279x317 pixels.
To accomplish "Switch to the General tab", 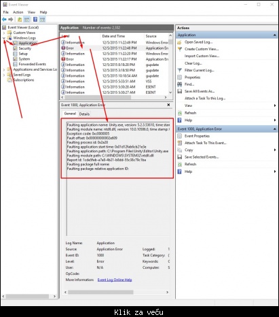I will click(70, 114).
